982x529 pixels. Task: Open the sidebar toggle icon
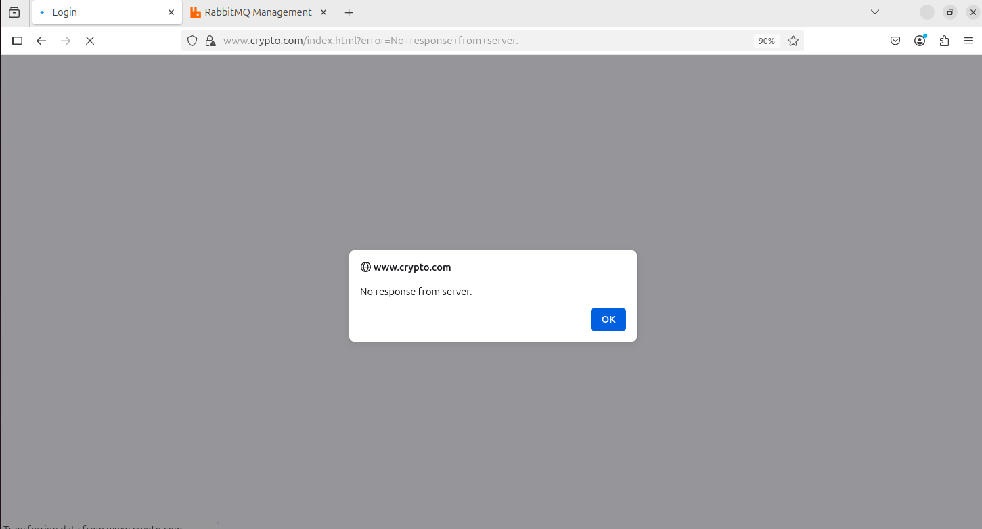(17, 41)
